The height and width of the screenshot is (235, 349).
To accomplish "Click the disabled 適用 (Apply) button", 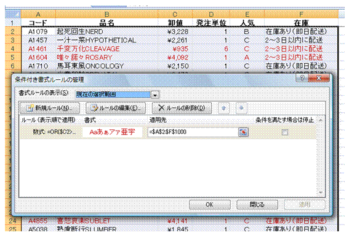I will (304, 204).
